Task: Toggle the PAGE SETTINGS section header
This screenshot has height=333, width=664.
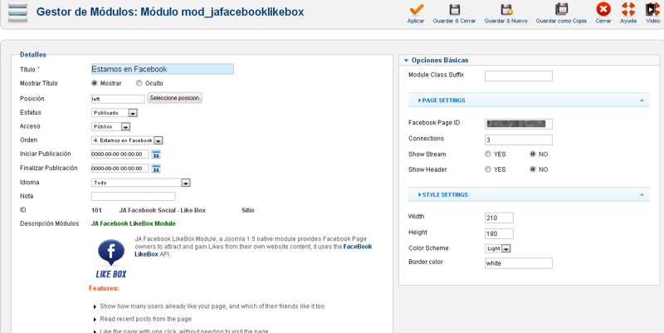Action: click(x=529, y=100)
